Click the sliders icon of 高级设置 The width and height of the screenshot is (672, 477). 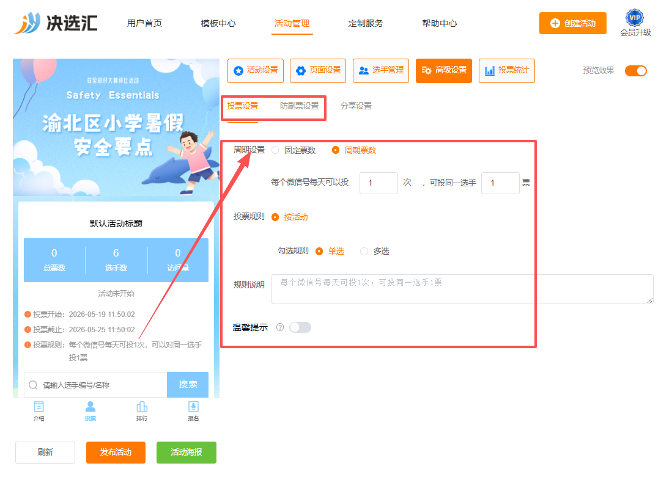click(426, 71)
